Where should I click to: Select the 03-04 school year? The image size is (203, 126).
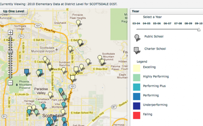click(136, 24)
